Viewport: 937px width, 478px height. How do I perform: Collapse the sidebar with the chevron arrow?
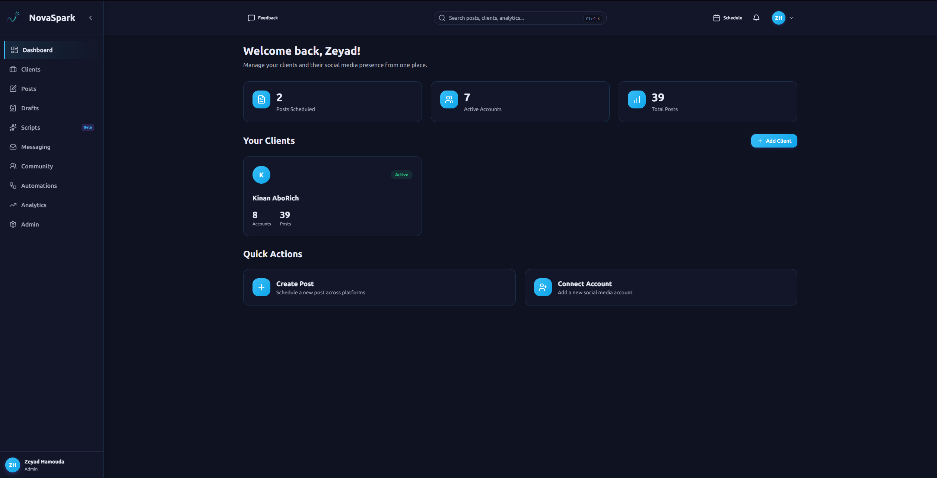coord(90,18)
